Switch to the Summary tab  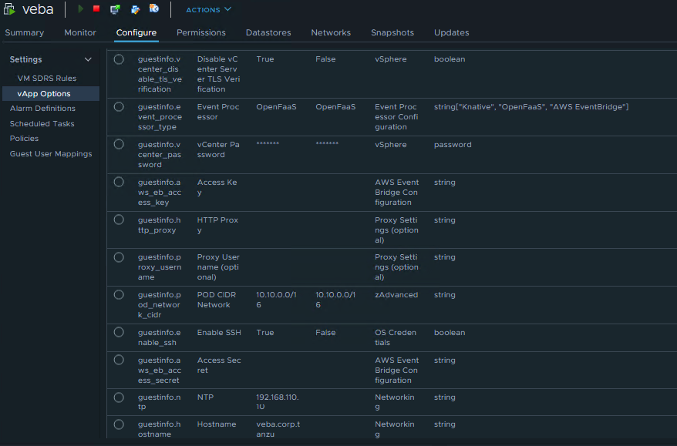24,32
